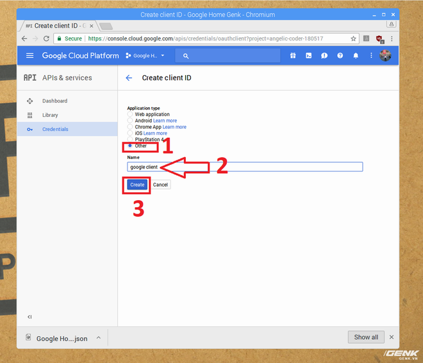
Task: Open the header three-dot utilities menu
Action: click(371, 55)
